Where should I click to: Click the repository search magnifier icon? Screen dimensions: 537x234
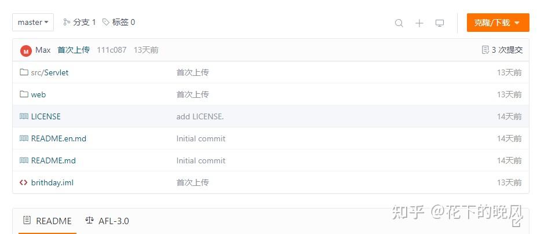point(399,23)
